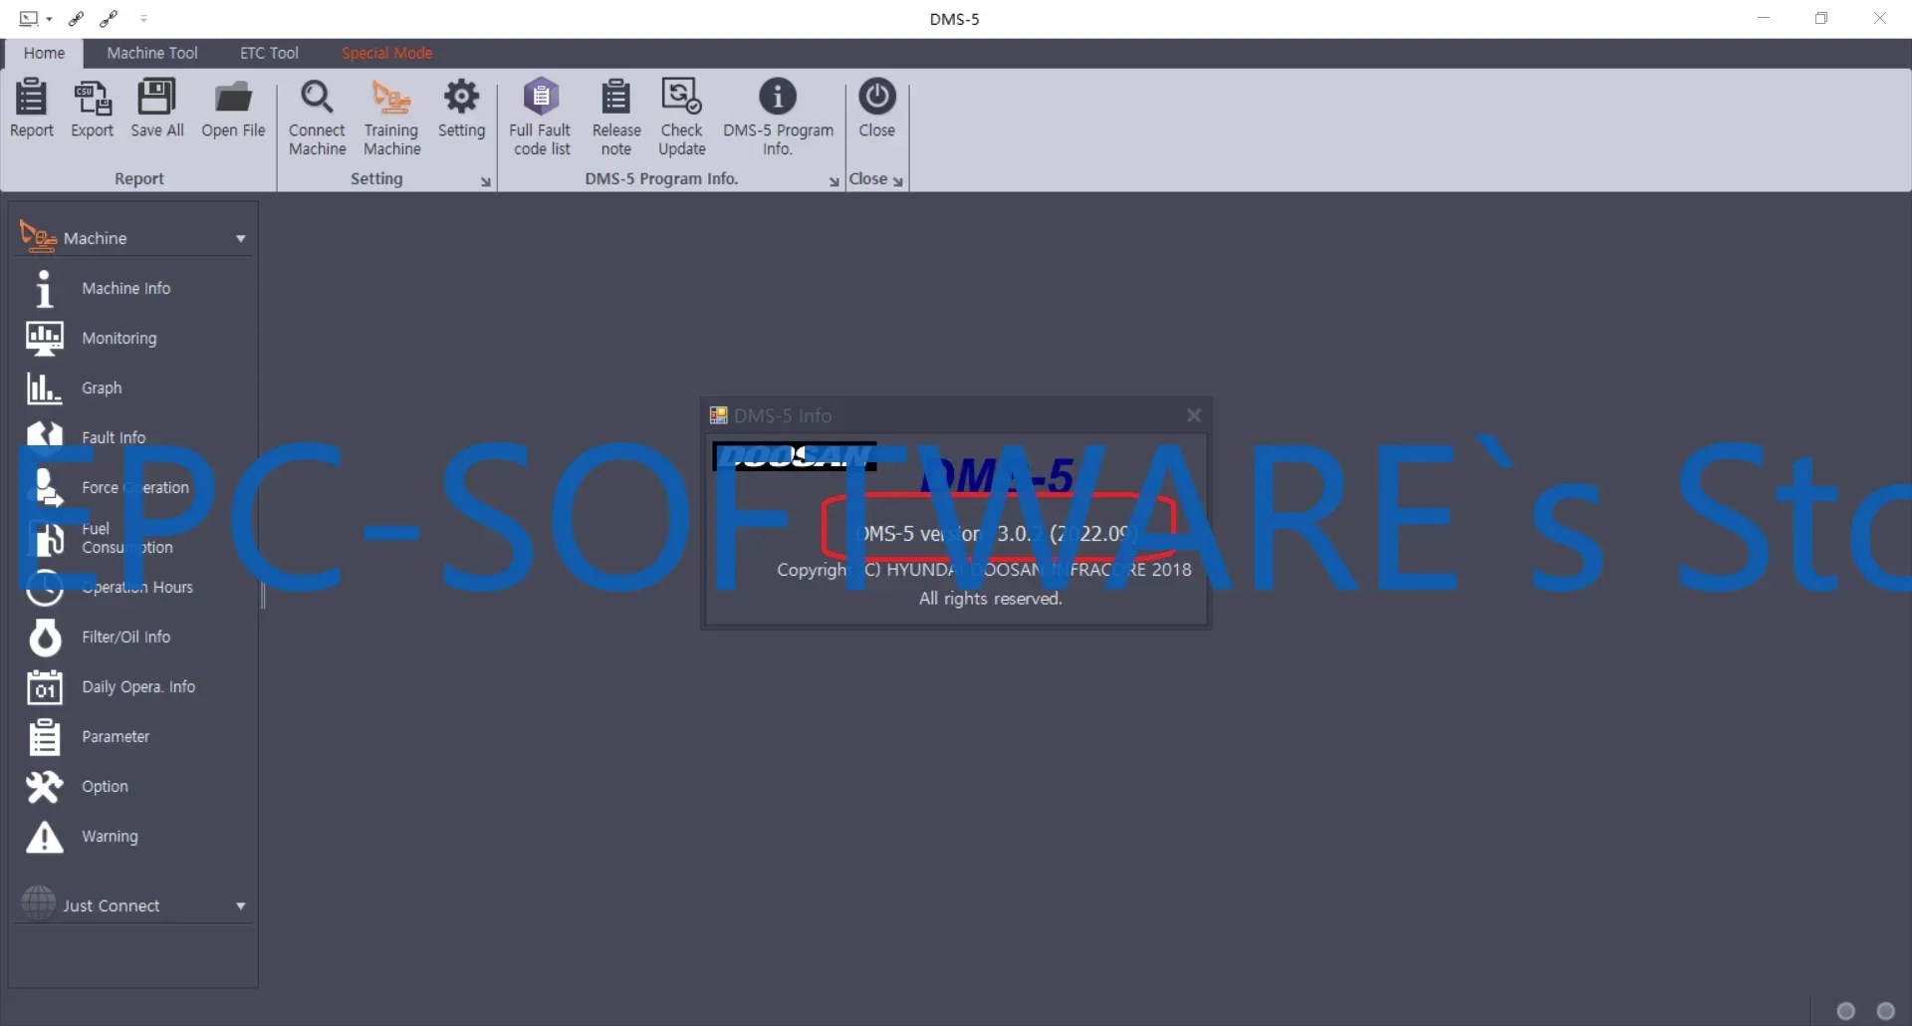Collapse the Machine panel dropdown

[x=239, y=238]
